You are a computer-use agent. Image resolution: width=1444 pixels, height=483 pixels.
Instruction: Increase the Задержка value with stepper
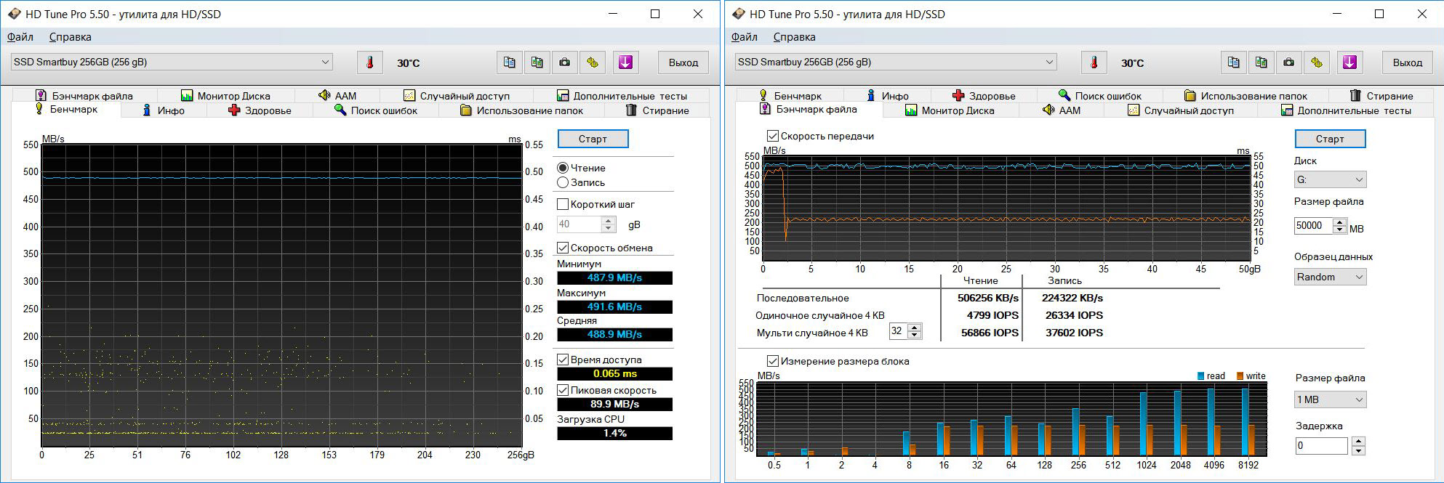(1358, 441)
